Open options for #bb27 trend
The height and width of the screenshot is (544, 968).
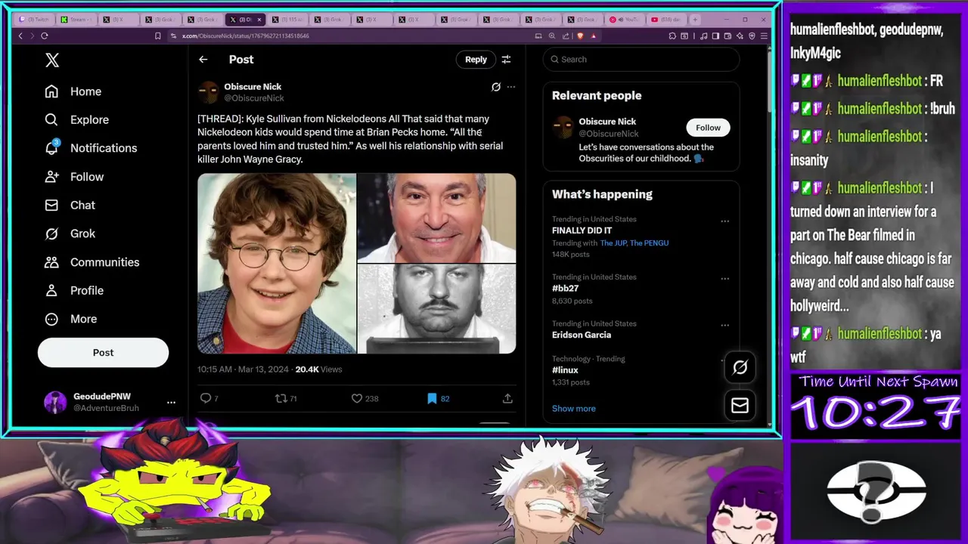coord(724,279)
